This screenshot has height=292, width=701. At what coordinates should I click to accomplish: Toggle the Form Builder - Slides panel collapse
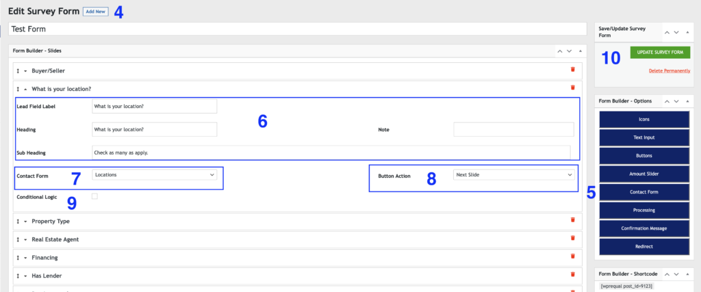coord(581,51)
